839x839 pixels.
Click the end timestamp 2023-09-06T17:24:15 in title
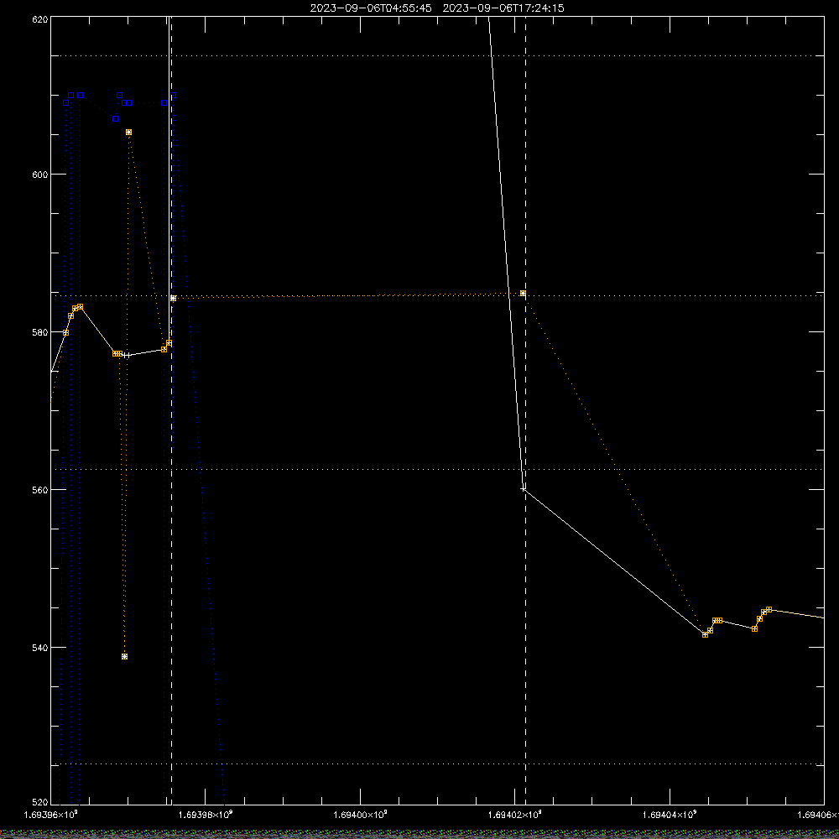(x=503, y=8)
